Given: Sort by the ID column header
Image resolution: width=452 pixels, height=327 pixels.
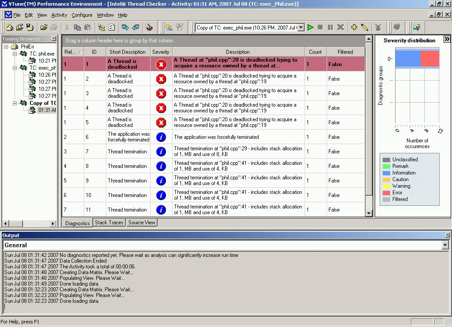Looking at the screenshot, I should click(x=95, y=52).
